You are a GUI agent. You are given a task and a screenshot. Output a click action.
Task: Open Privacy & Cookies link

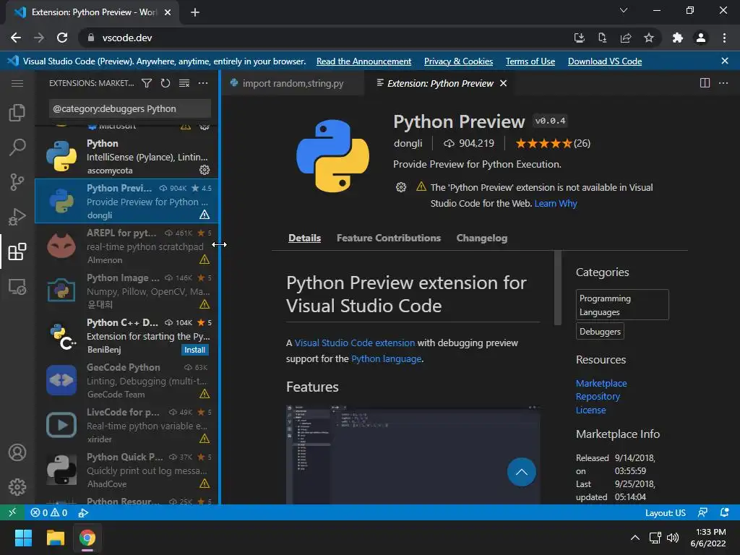(458, 61)
